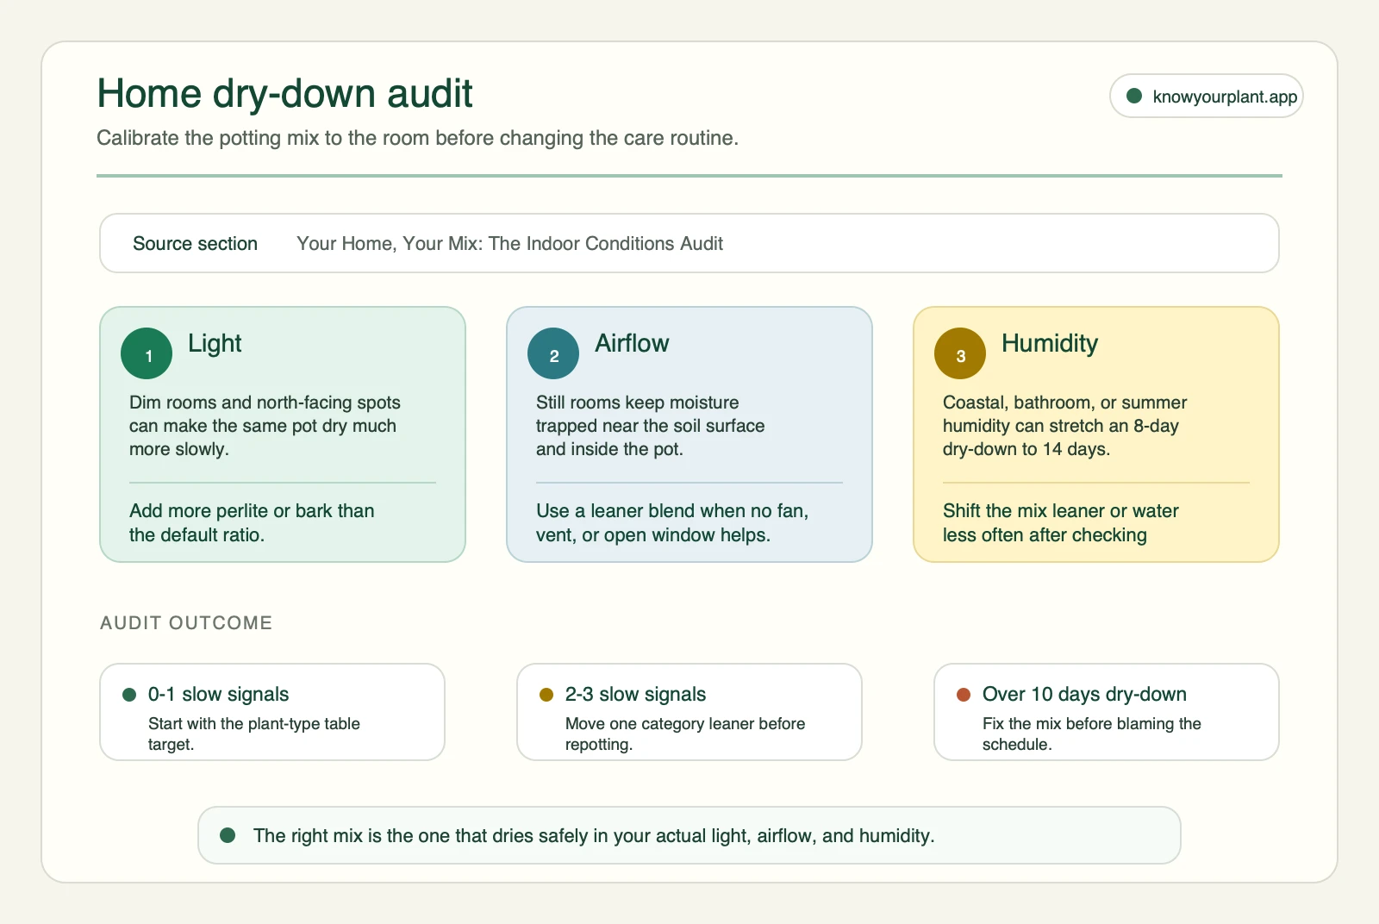Click the amber dot beside 2-3 slow signals

546,695
